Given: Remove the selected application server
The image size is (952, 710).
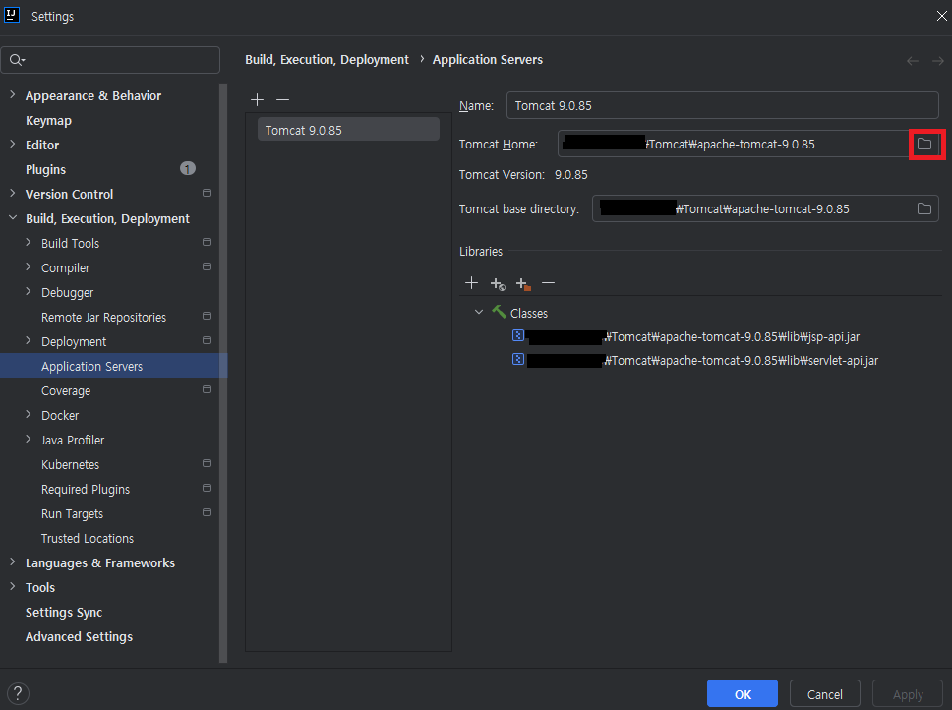Looking at the screenshot, I should tap(282, 99).
